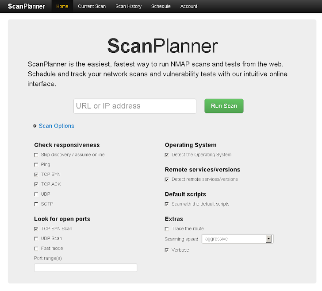Image resolution: width=322 pixels, height=291 pixels.
Task: Open the Scanning speed dropdown
Action: [238, 239]
